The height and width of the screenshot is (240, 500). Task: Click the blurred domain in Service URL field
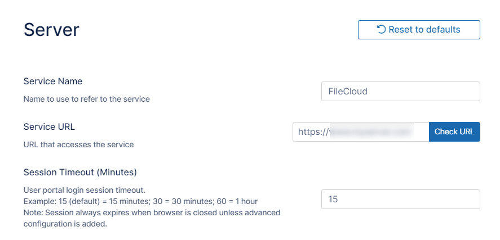coord(370,132)
